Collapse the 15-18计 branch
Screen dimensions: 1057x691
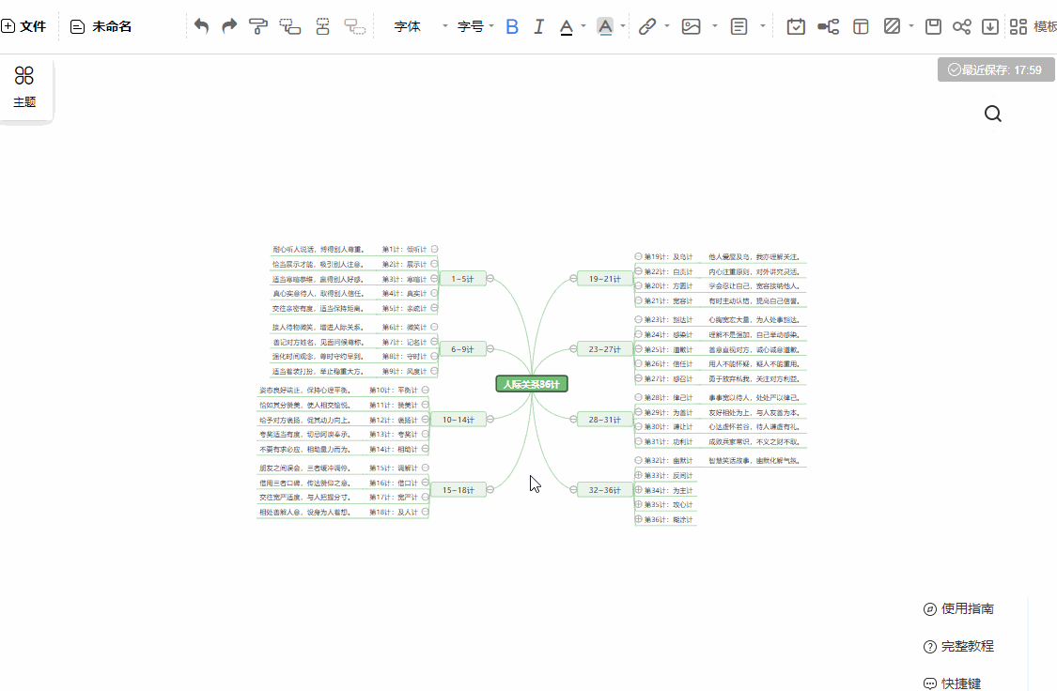pyautogui.click(x=490, y=490)
